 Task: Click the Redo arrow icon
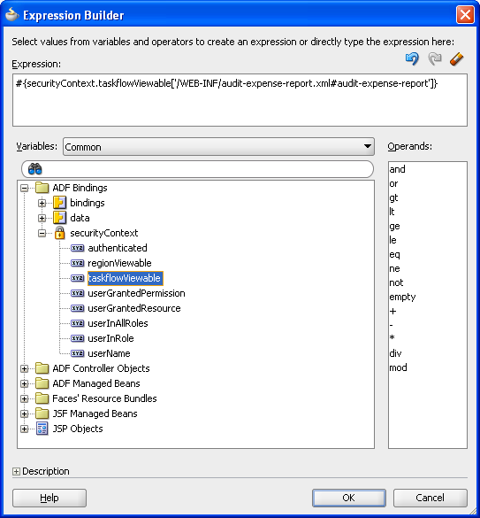434,58
